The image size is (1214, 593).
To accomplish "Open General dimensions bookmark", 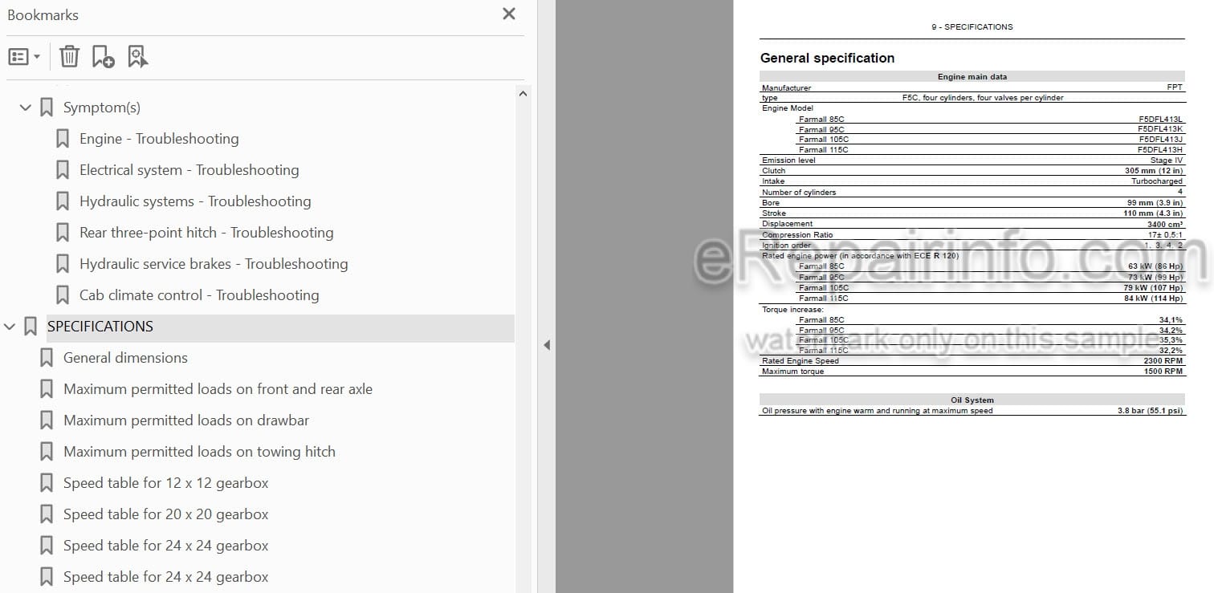I will (125, 358).
